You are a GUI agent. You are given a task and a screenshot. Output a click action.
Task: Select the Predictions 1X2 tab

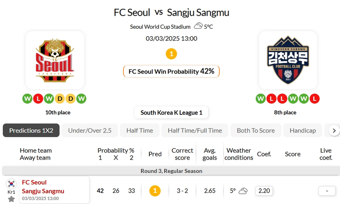pyautogui.click(x=31, y=130)
